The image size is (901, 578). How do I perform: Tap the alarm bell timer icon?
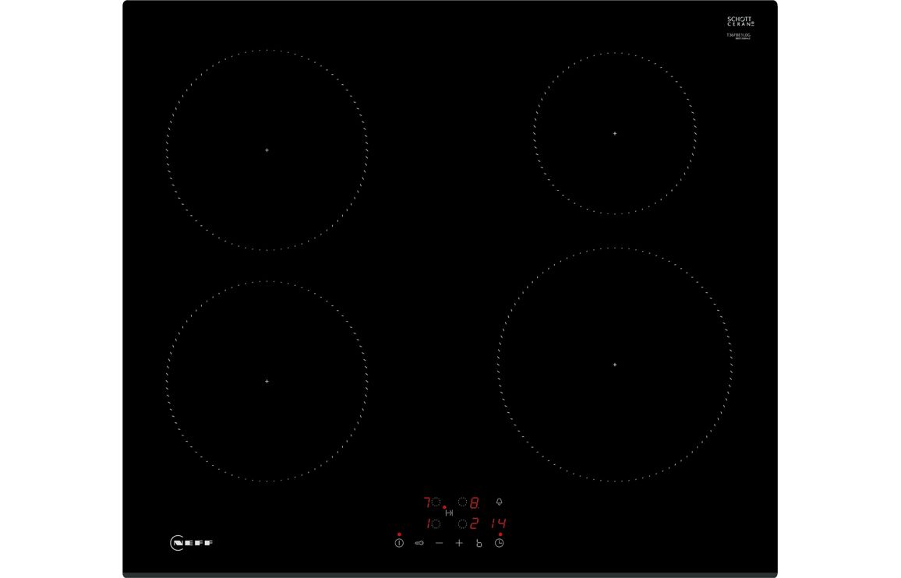pyautogui.click(x=499, y=502)
